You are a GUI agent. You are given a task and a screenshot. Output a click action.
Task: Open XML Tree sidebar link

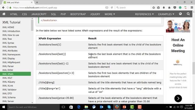(x=7, y=39)
